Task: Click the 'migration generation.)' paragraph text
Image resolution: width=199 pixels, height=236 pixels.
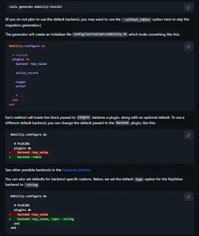Action: click(x=23, y=25)
